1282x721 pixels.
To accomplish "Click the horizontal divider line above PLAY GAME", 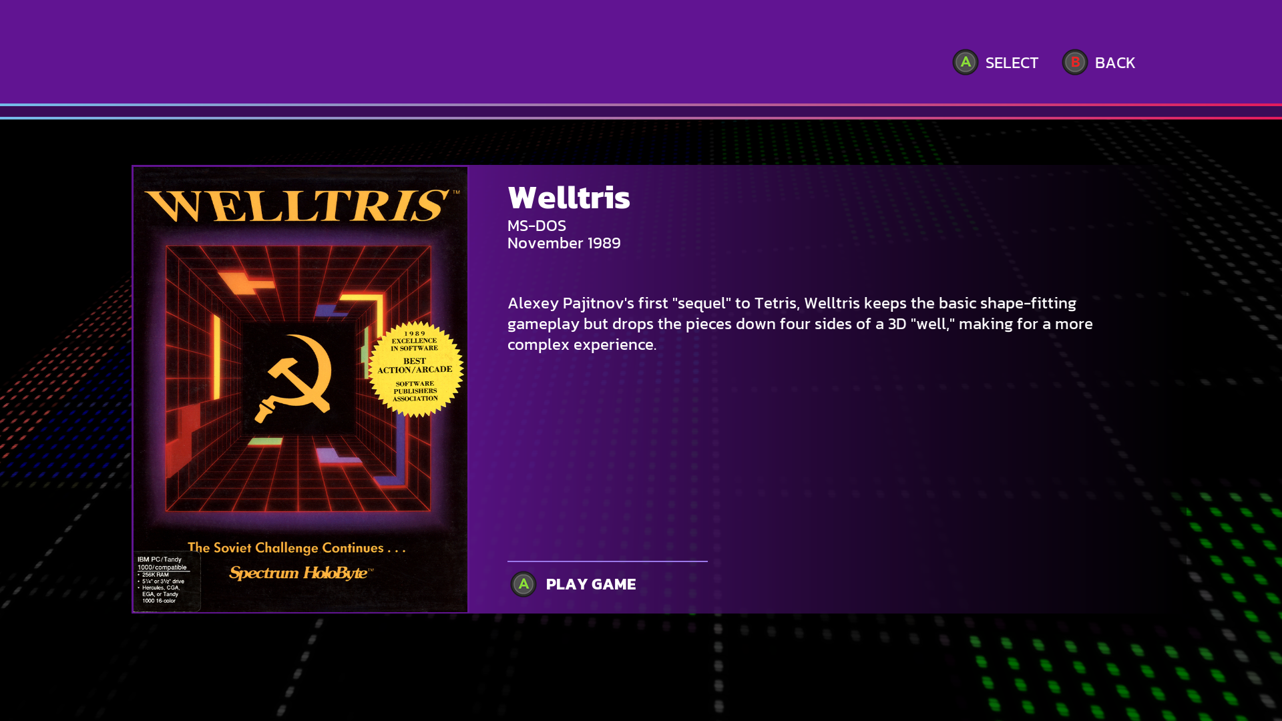I will pyautogui.click(x=608, y=561).
